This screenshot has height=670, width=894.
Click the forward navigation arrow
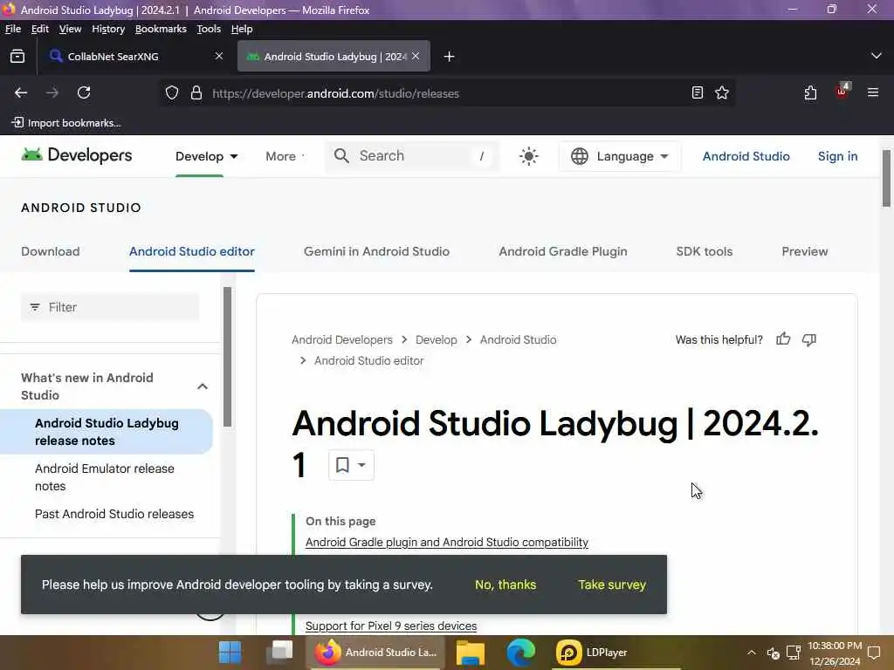click(52, 92)
